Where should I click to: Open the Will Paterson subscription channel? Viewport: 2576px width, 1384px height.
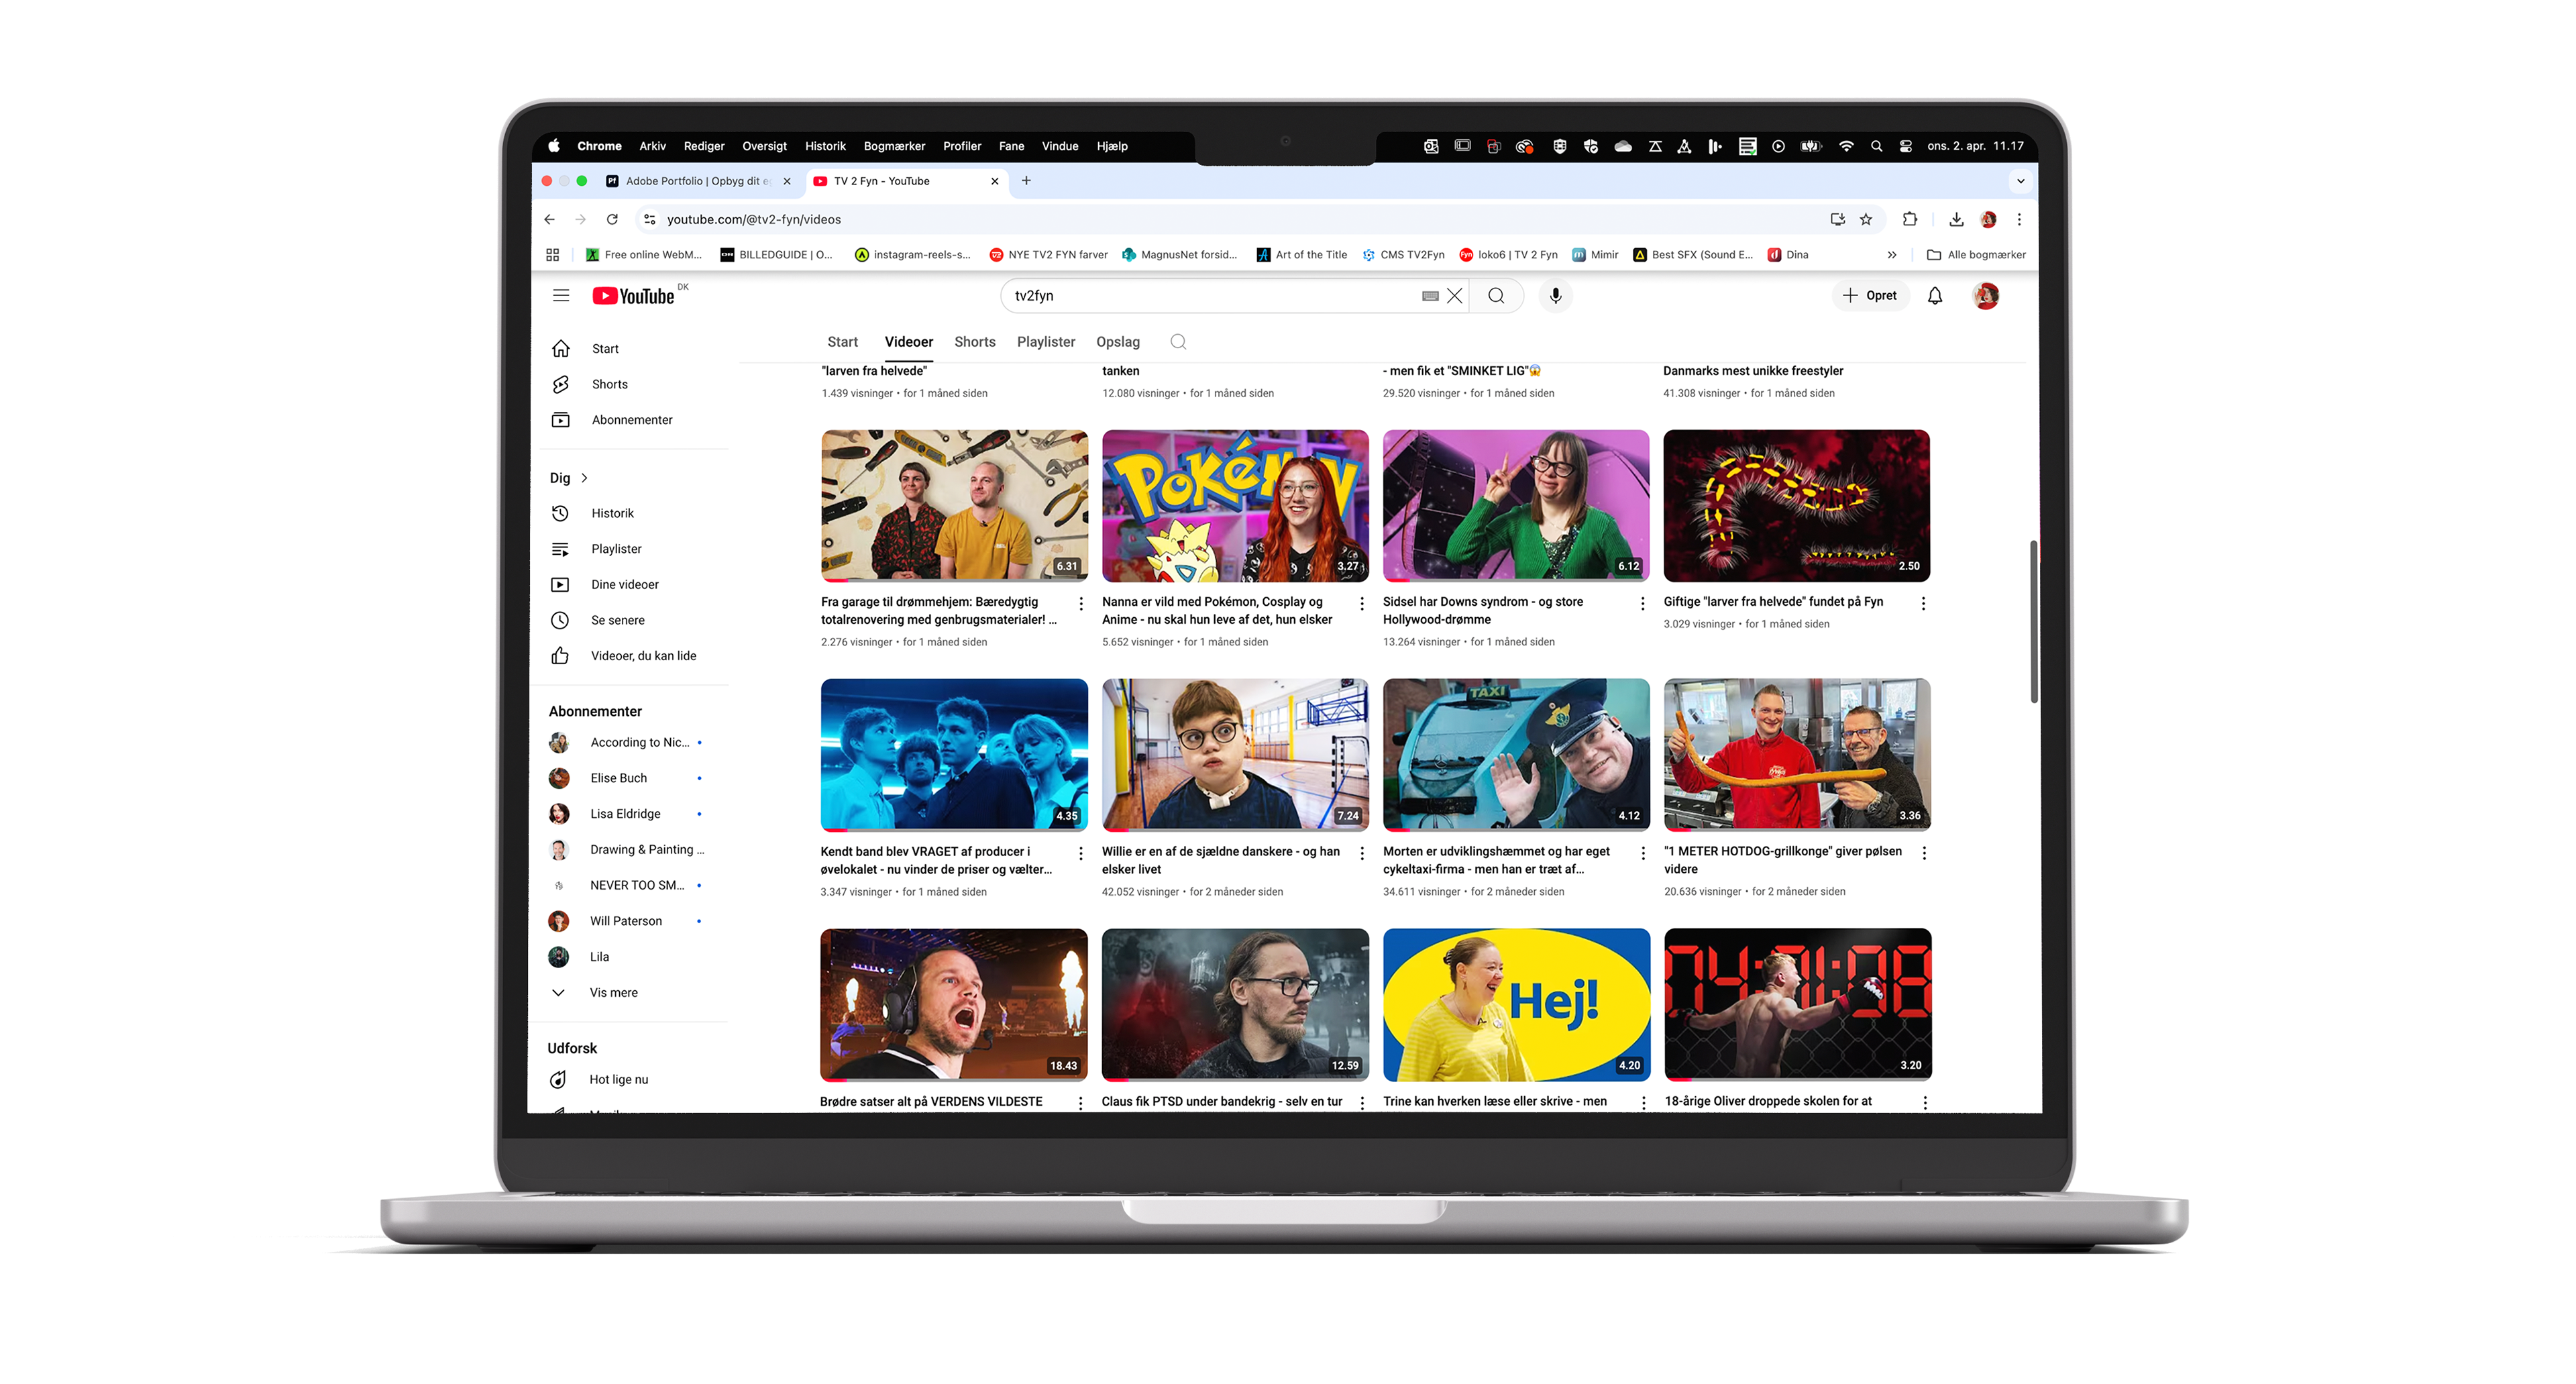point(625,922)
